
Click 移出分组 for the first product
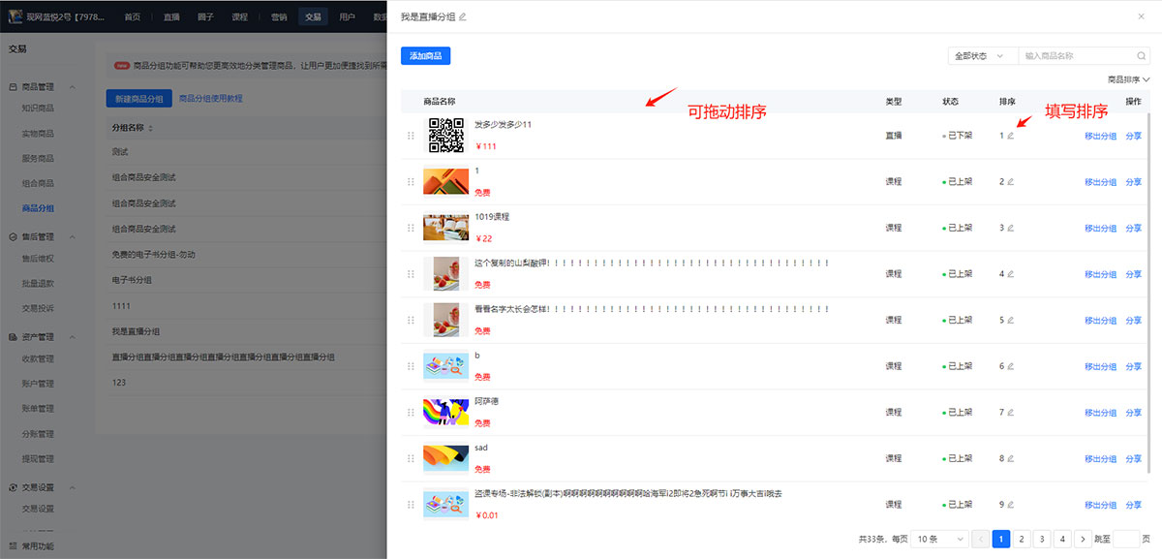click(1100, 136)
